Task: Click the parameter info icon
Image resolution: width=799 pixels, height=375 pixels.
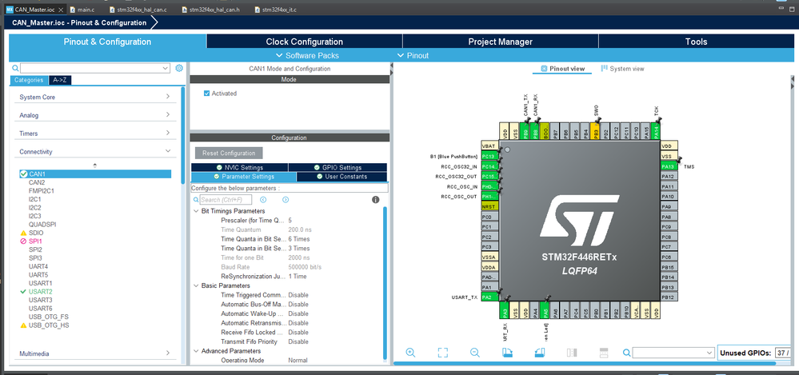Action: (x=375, y=199)
